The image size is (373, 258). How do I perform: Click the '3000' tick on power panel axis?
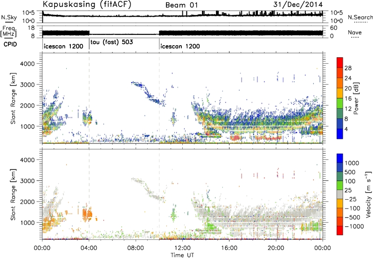[28, 85]
